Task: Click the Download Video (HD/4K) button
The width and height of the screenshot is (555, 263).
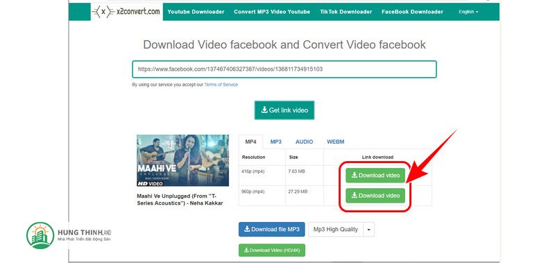Action: [271, 250]
